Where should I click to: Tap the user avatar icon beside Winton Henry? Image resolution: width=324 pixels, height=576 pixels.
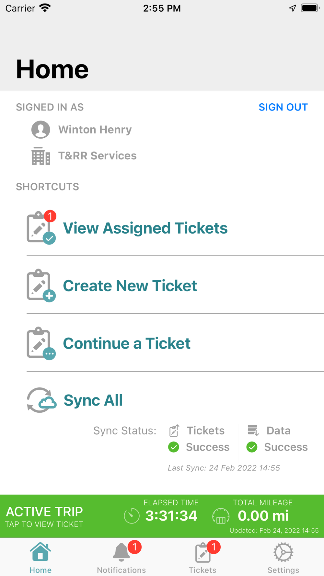pos(41,130)
